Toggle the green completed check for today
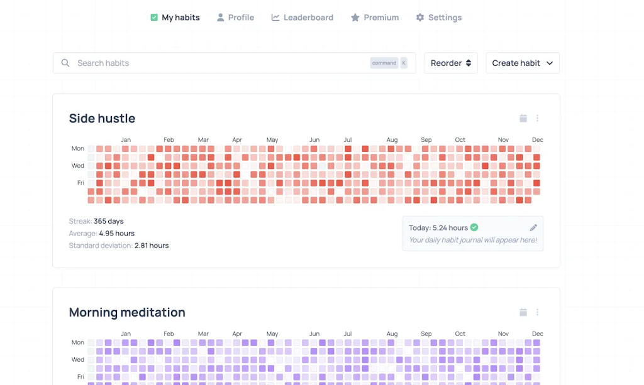The image size is (644, 385). click(x=474, y=227)
